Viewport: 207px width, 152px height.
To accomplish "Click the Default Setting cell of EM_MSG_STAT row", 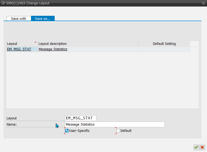I will point(164,49).
